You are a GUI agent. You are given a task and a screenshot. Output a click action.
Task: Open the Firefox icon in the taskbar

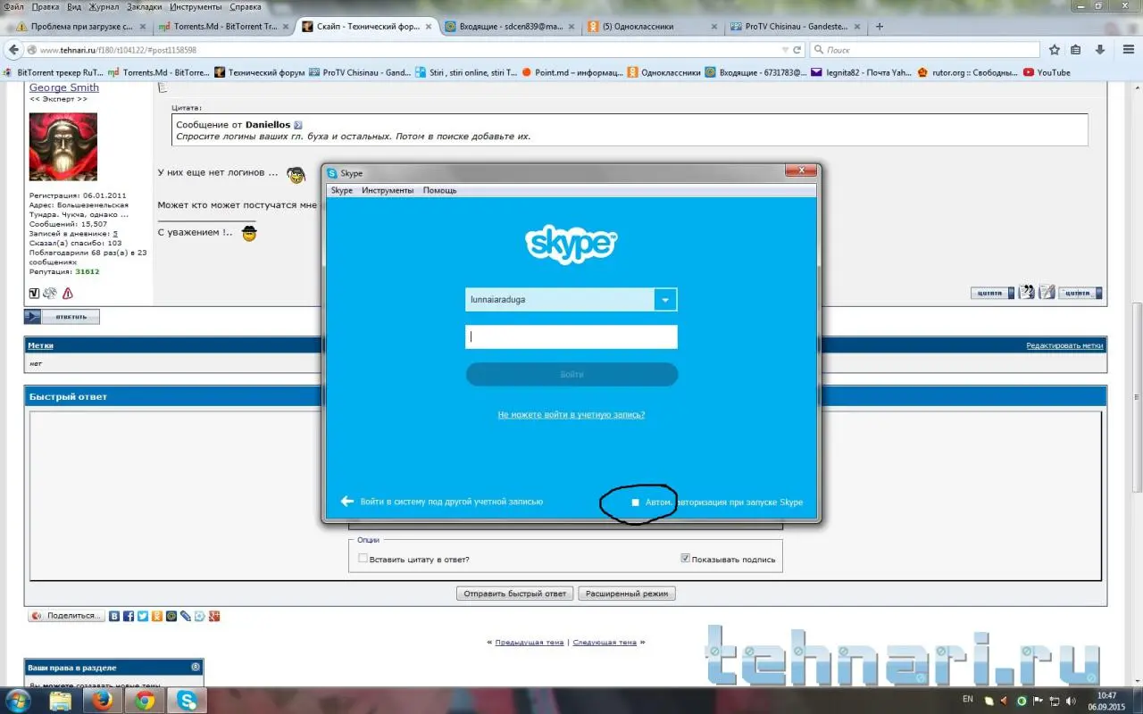click(x=103, y=701)
